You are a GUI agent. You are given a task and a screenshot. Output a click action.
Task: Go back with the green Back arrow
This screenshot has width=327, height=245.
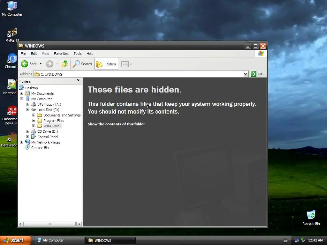(29, 64)
